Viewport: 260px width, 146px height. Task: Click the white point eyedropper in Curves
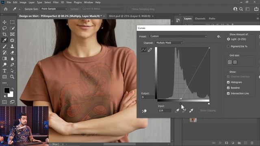point(191,111)
